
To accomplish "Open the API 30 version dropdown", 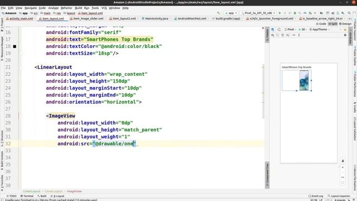I will coord(303,30).
